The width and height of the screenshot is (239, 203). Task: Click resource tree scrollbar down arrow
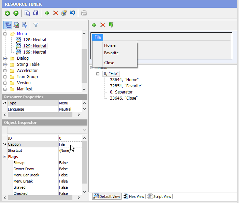84,89
